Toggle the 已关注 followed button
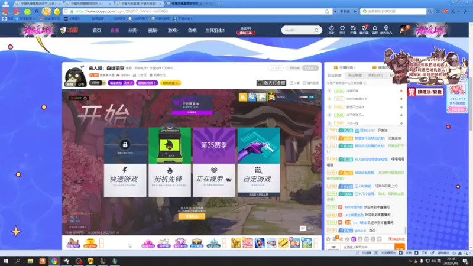 click(x=310, y=68)
